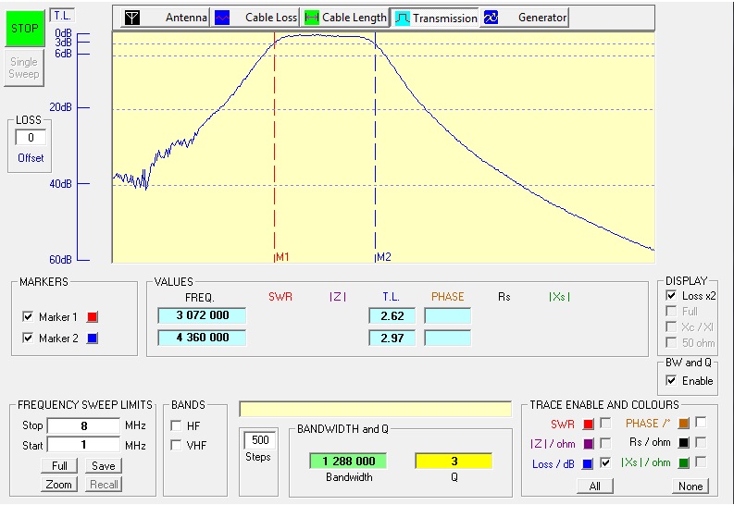Click the All traces button
734x505 pixels.
(594, 487)
